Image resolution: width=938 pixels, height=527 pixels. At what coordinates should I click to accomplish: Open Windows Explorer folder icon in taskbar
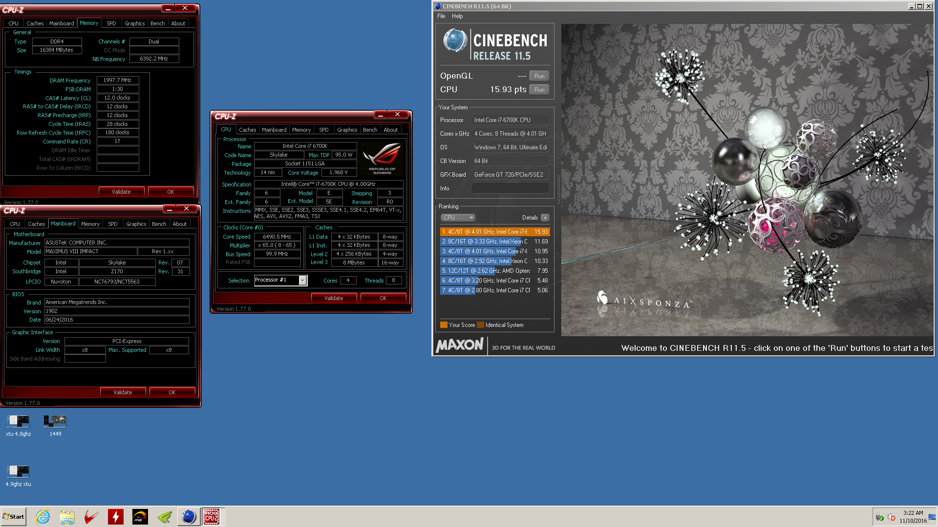tap(67, 516)
